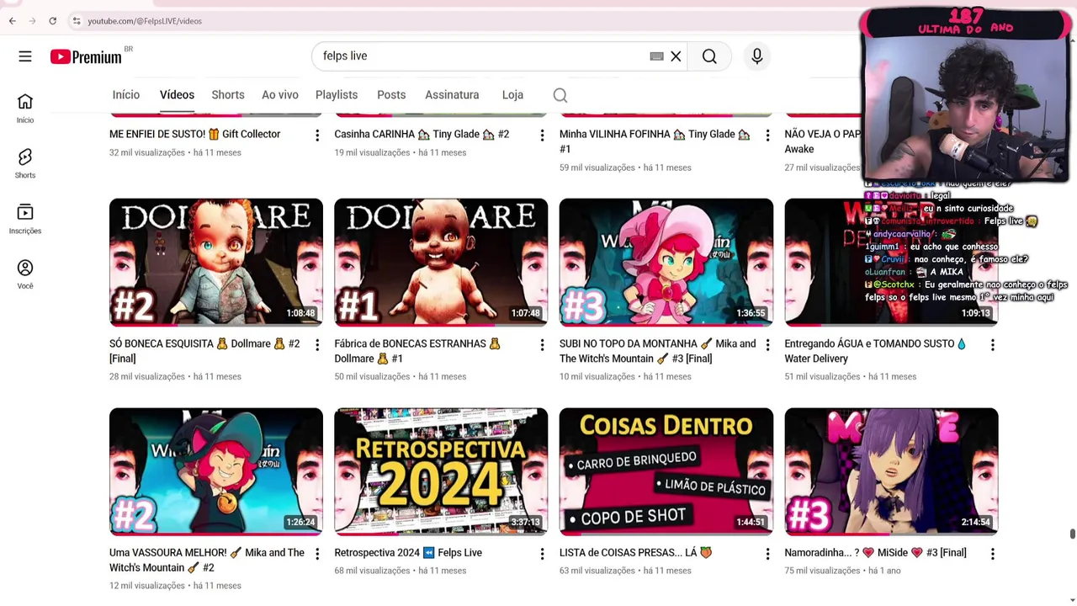Open options for Namoradinha MiSide video
This screenshot has width=1077, height=606.
tap(992, 554)
